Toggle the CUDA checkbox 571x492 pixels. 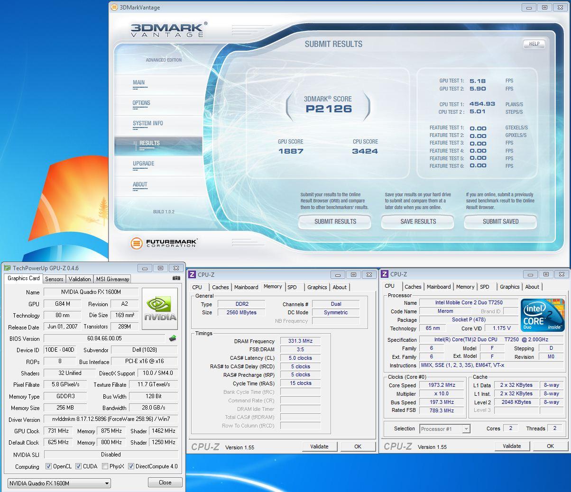click(79, 466)
